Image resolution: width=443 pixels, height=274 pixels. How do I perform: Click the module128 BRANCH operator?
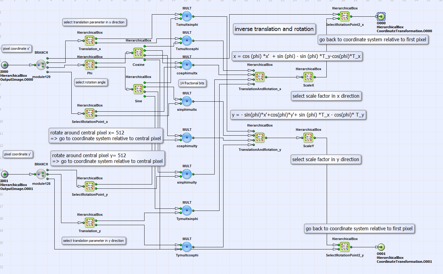point(41,174)
